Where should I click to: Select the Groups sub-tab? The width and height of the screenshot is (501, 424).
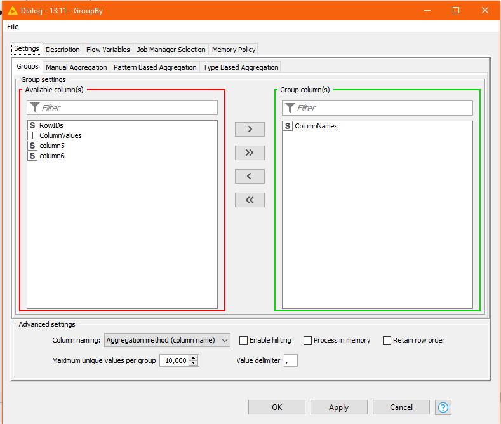click(x=27, y=67)
